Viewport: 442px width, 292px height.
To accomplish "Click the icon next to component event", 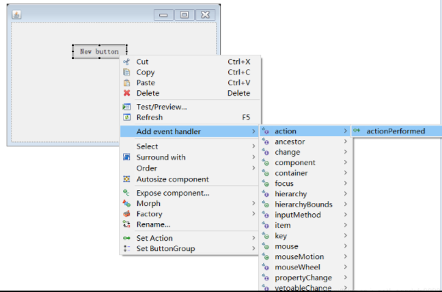I will [x=265, y=162].
